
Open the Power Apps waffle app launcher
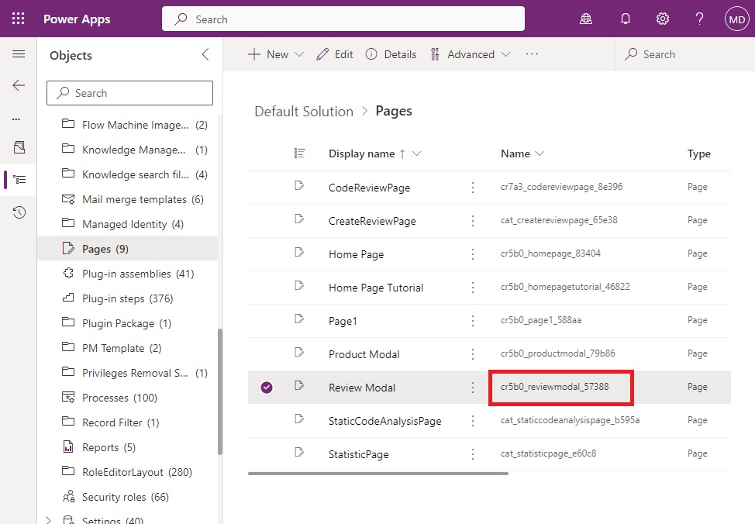click(18, 19)
